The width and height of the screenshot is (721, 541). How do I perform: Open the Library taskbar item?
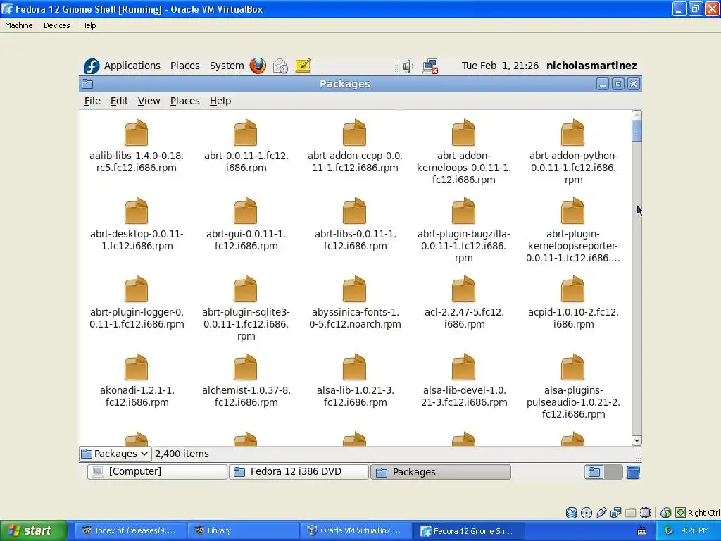(x=243, y=530)
